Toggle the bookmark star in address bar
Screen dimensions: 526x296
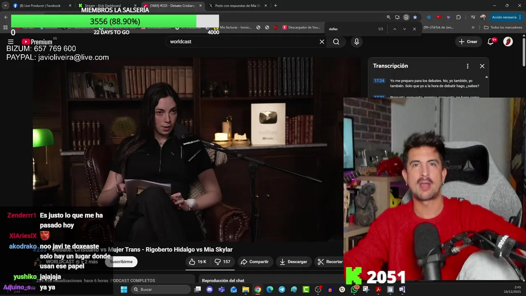tap(415, 17)
